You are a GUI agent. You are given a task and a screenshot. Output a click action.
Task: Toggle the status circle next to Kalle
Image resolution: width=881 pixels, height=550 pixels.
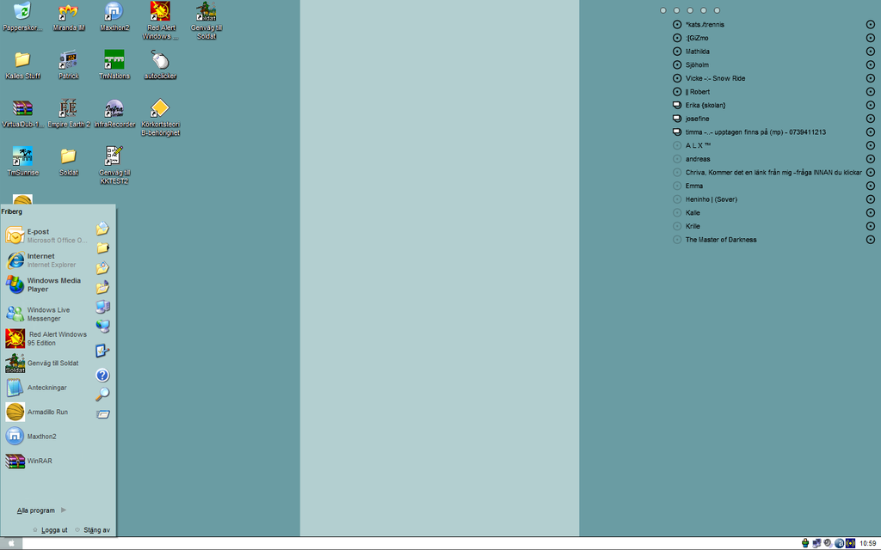(x=677, y=212)
